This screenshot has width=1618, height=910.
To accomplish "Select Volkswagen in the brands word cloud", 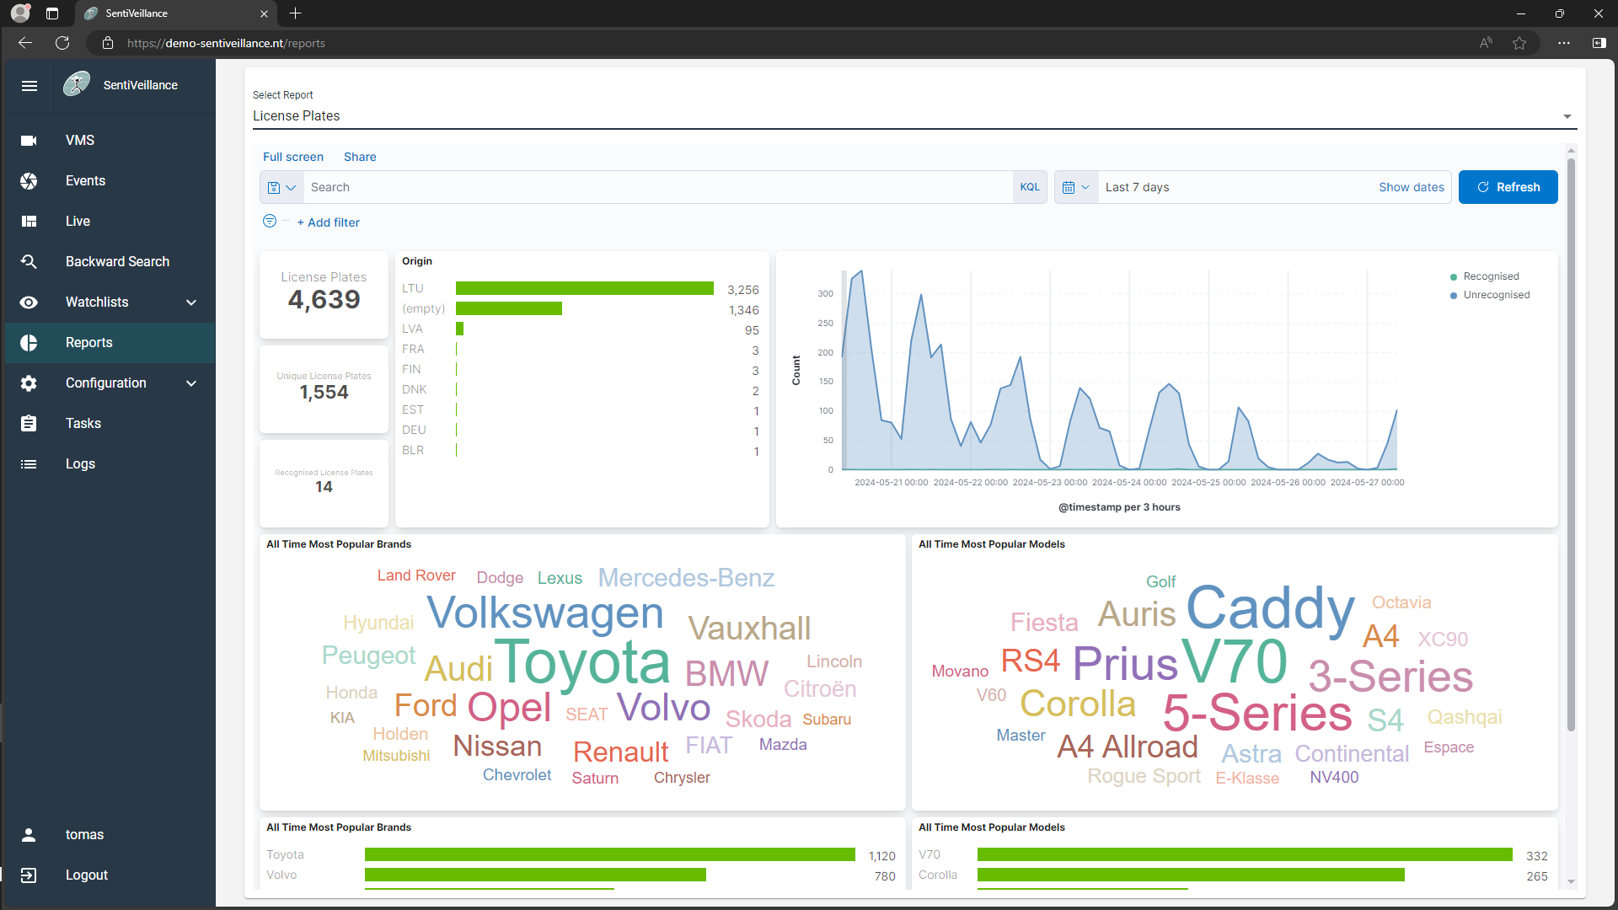I will [x=544, y=613].
